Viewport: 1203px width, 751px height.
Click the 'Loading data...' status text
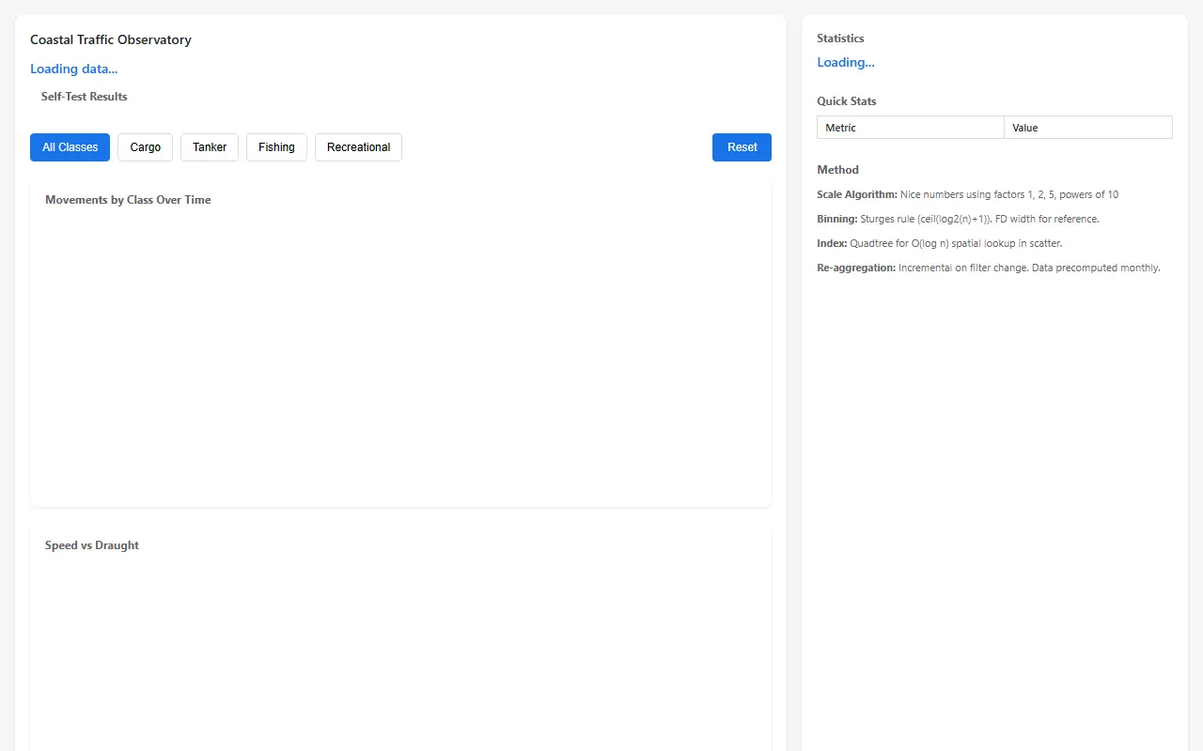74,69
